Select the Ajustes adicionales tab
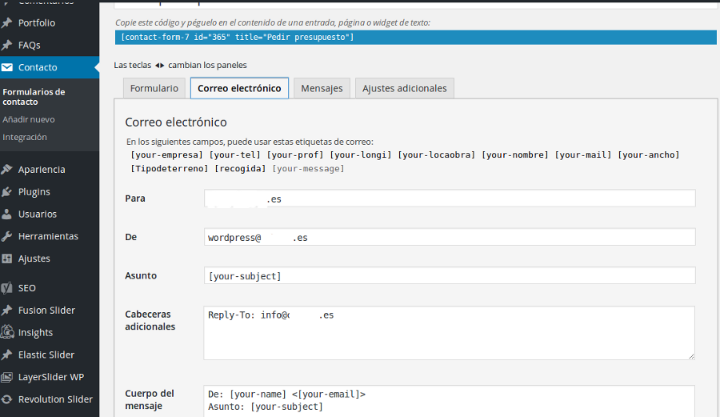The image size is (720, 417). point(404,89)
